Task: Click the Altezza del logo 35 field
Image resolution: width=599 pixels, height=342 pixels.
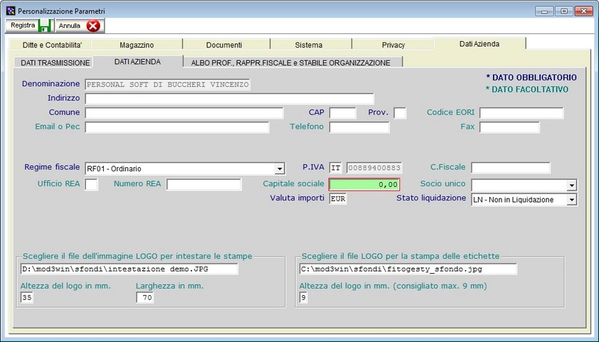Action: point(27,297)
